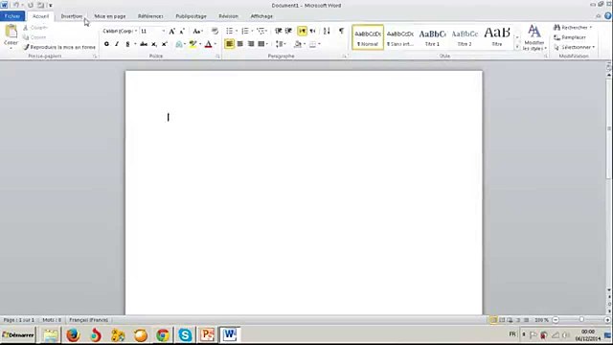Image resolution: width=613 pixels, height=345 pixels.
Task: Open the bullet list dropdown
Action: (x=237, y=31)
